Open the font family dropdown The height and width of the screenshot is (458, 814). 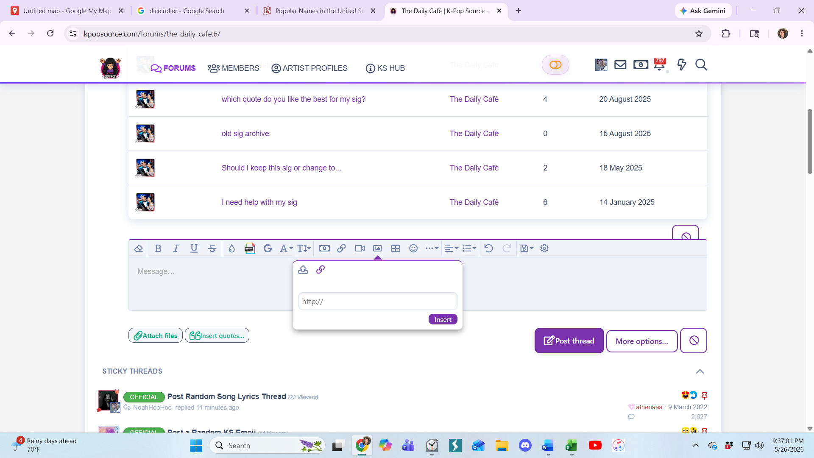(286, 249)
